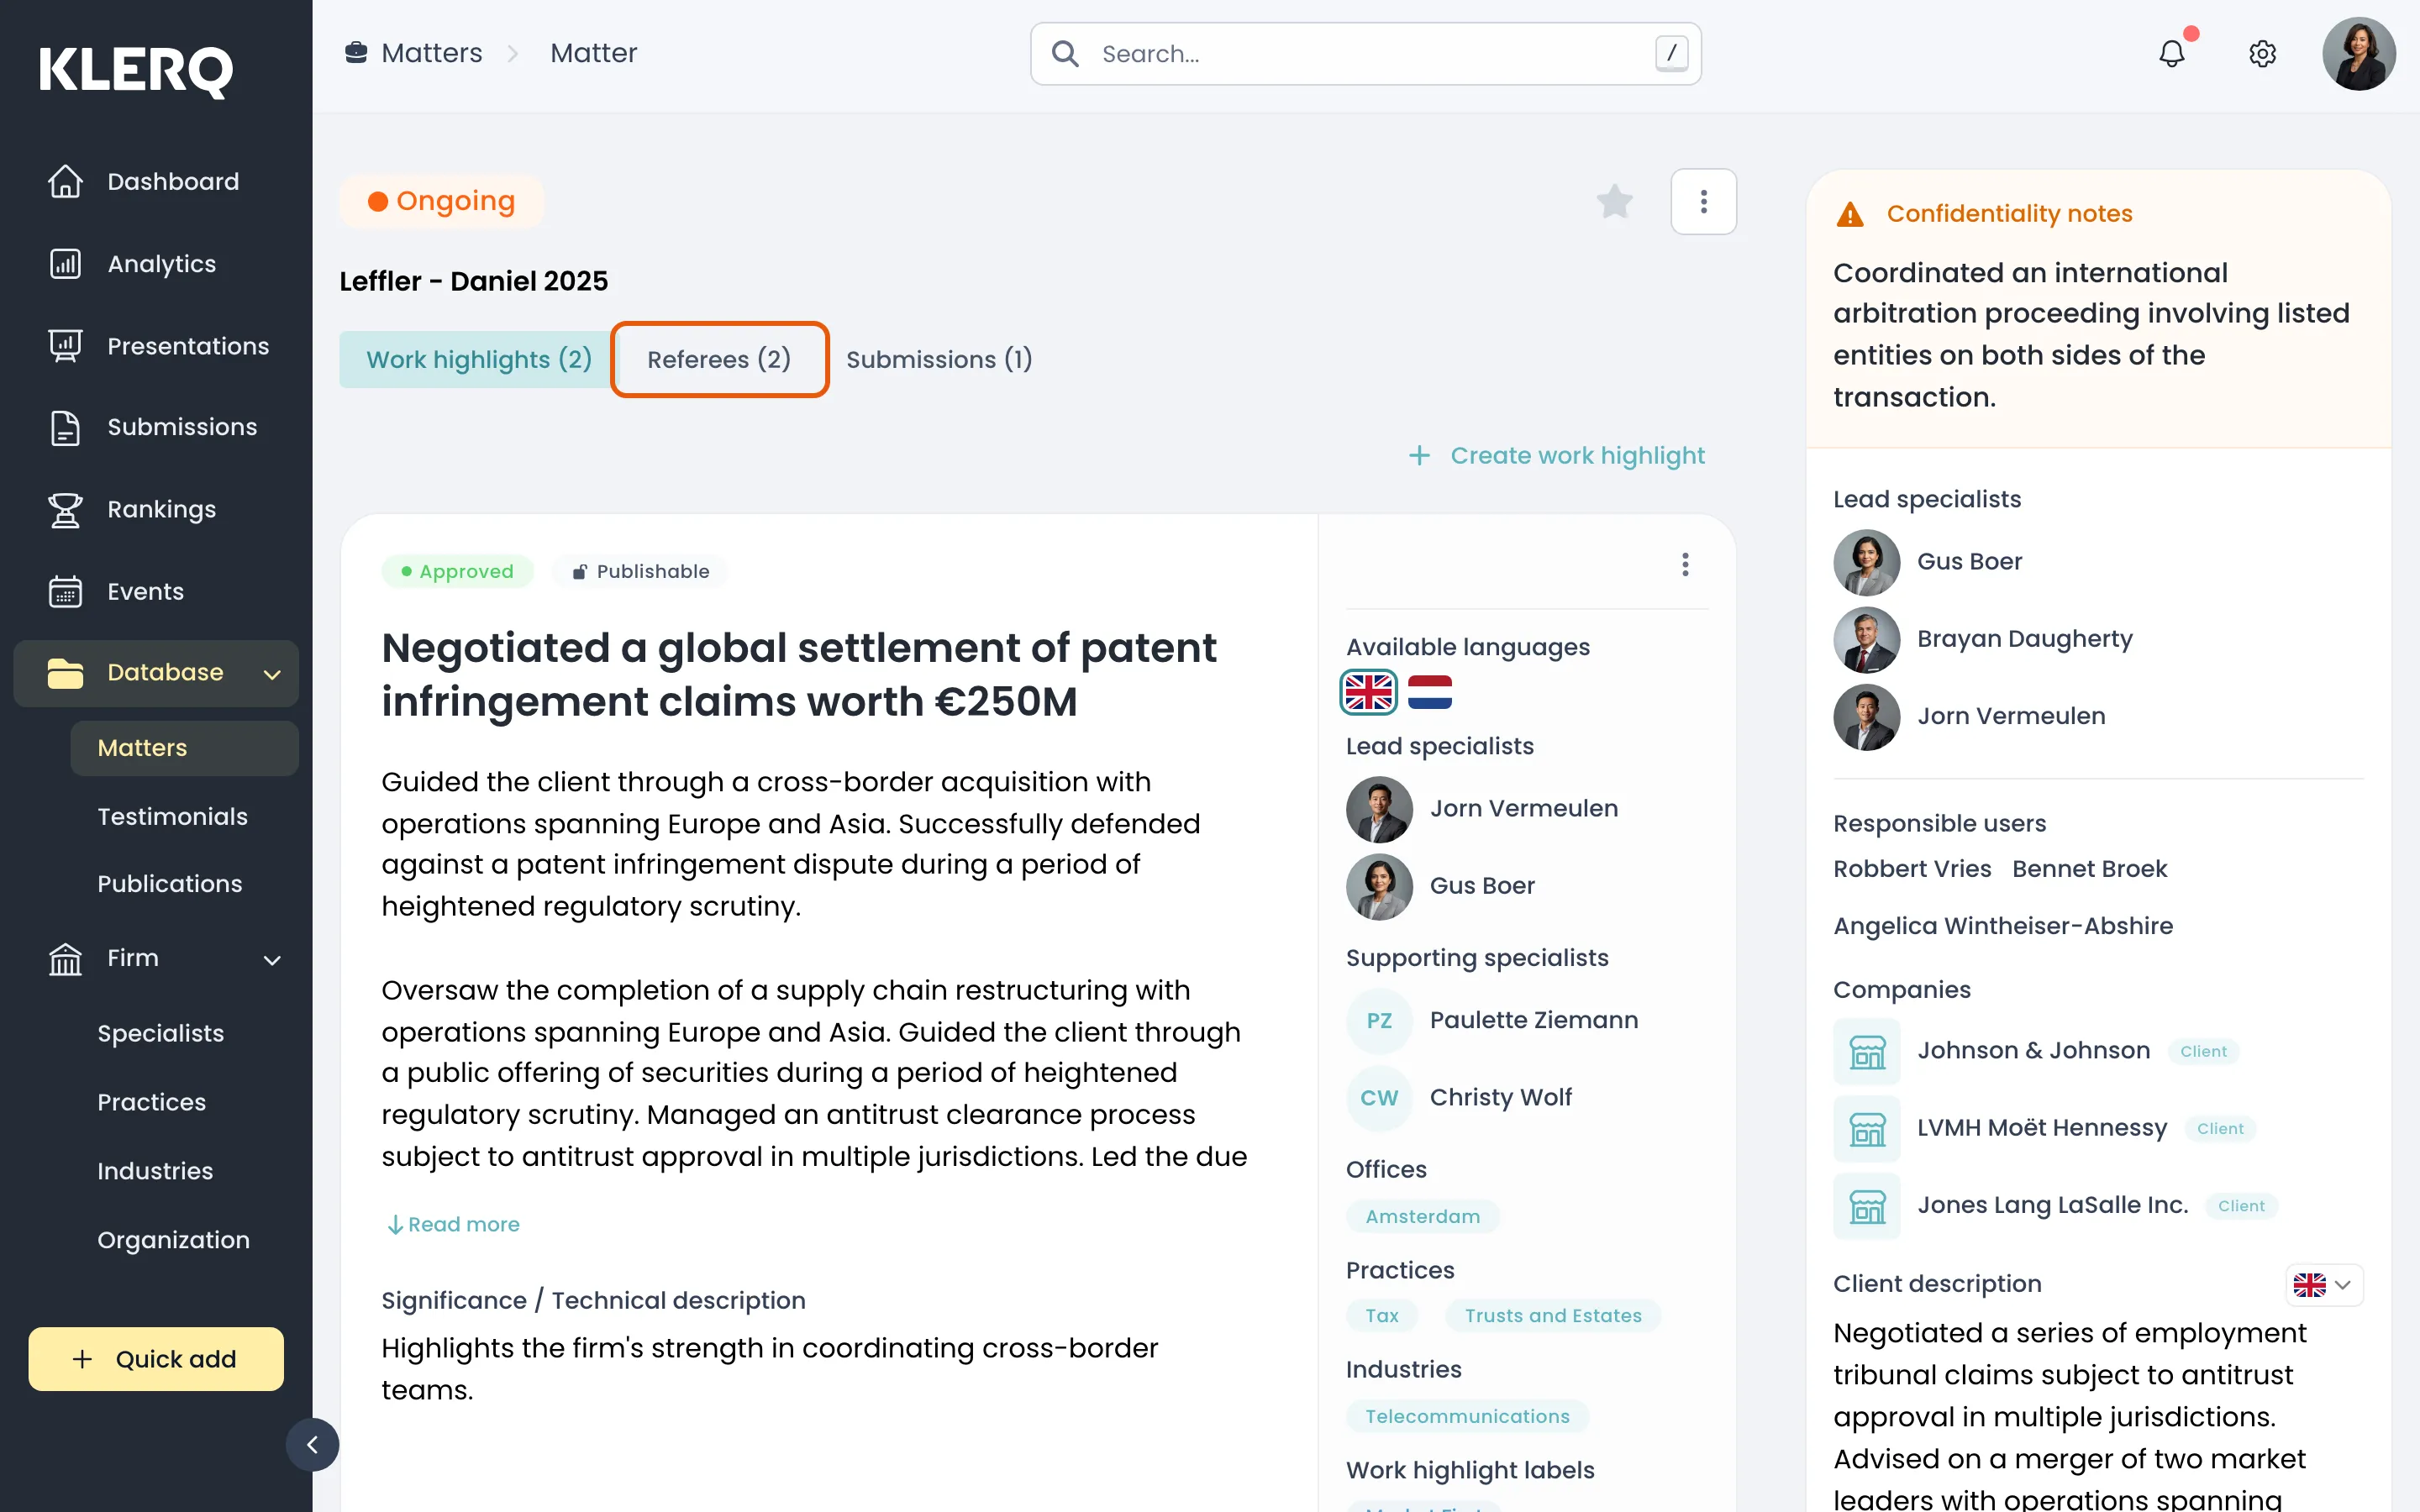
Task: Switch to the Referees tab
Action: pyautogui.click(x=719, y=359)
